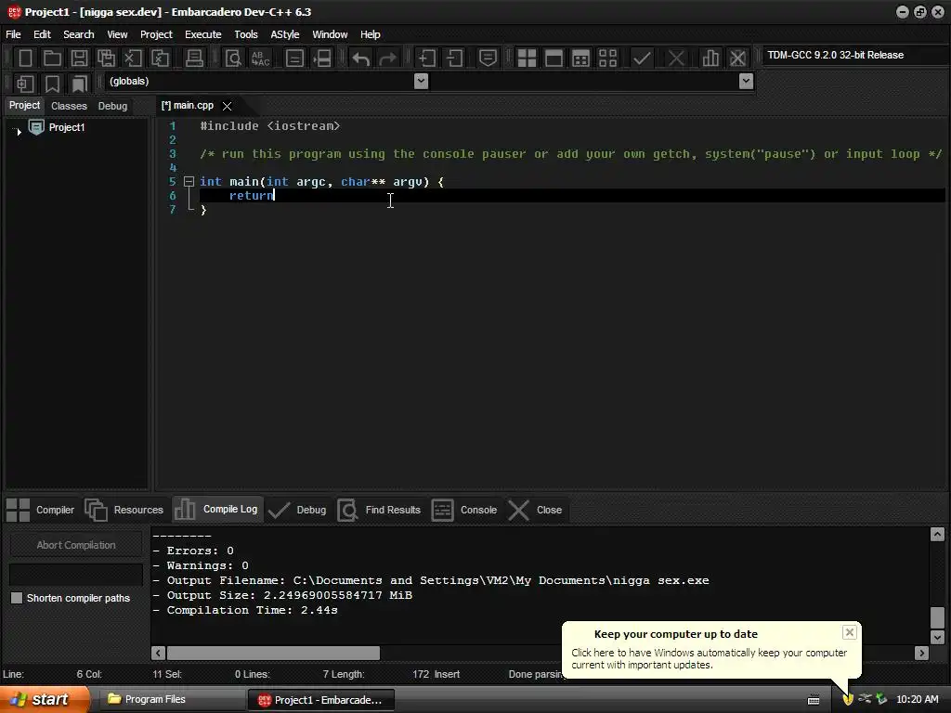This screenshot has width=951, height=713.
Task: Click the Goto bookmark icon
Action: pyautogui.click(x=79, y=83)
